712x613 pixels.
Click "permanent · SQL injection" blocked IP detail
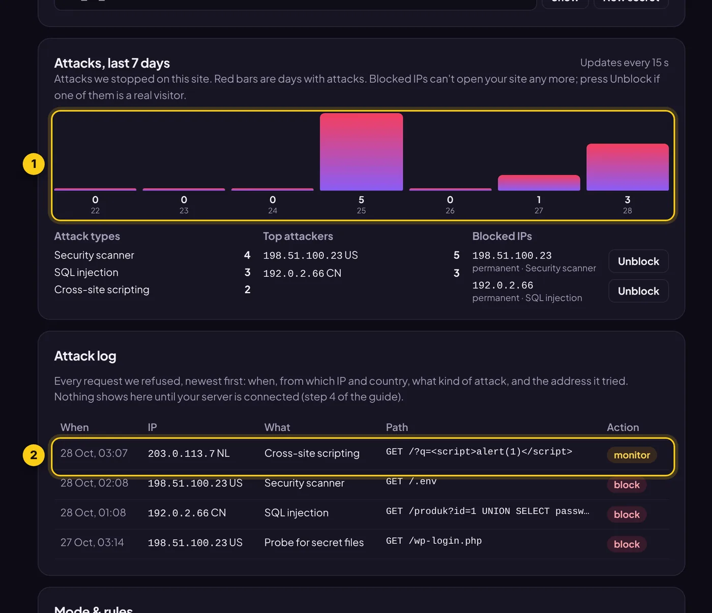coord(527,298)
